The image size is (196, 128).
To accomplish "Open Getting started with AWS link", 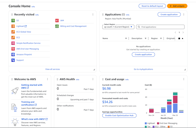I will [x=32, y=87].
